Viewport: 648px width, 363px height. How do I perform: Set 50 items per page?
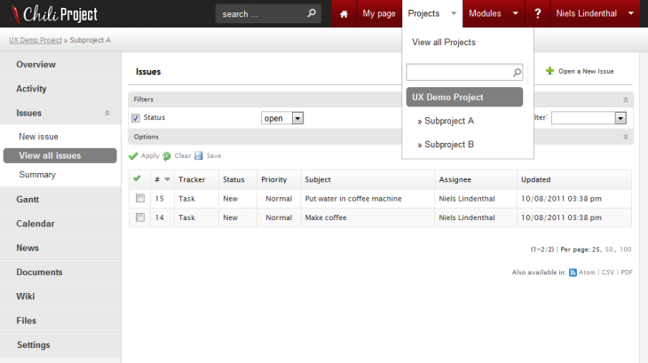click(x=609, y=249)
